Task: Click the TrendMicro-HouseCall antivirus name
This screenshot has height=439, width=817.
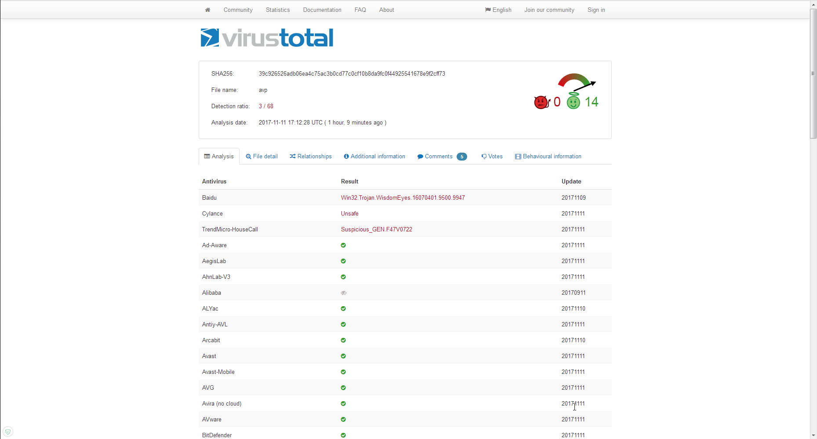Action: click(x=230, y=230)
